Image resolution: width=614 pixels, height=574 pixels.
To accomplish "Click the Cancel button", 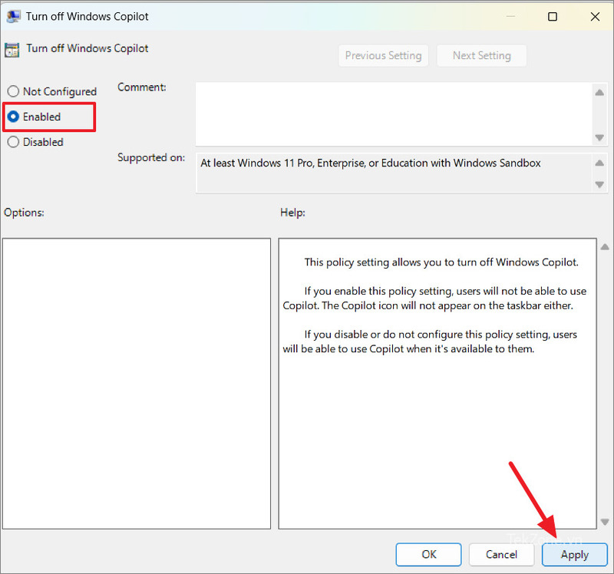I will [x=501, y=554].
